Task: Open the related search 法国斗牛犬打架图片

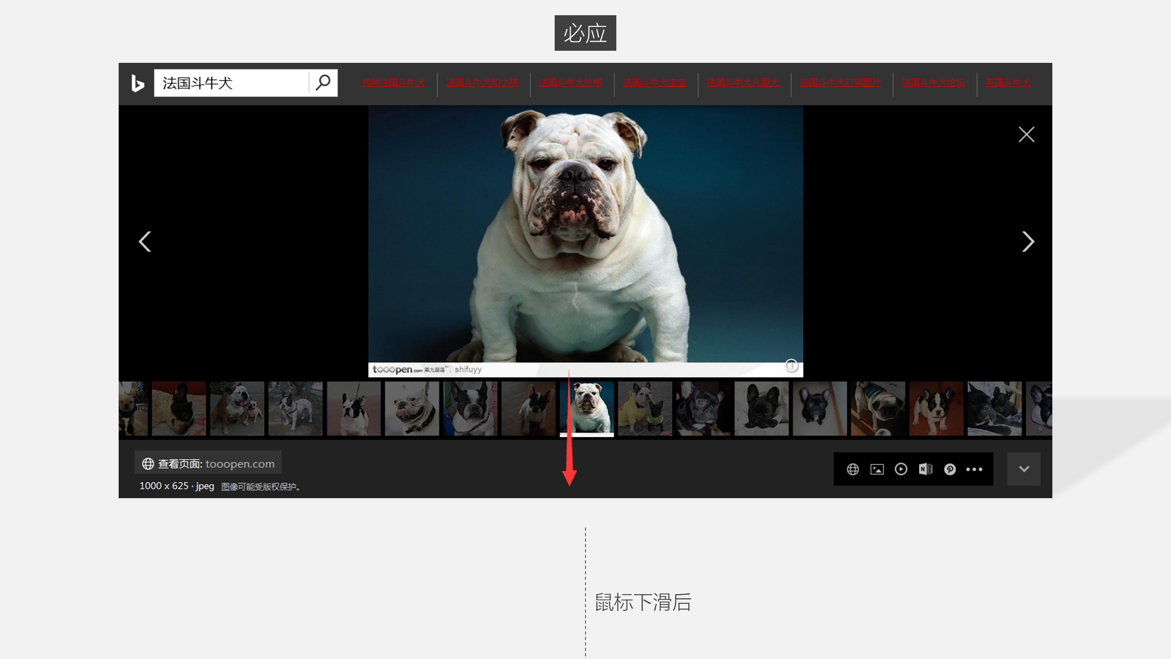Action: [840, 83]
